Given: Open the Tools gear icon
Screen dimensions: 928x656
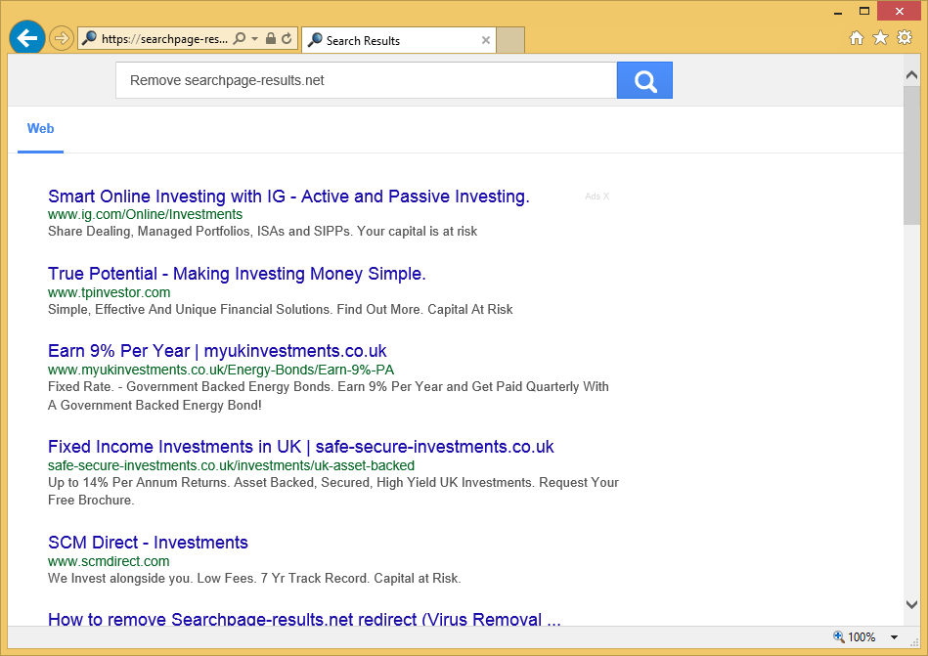Looking at the screenshot, I should coord(905,38).
